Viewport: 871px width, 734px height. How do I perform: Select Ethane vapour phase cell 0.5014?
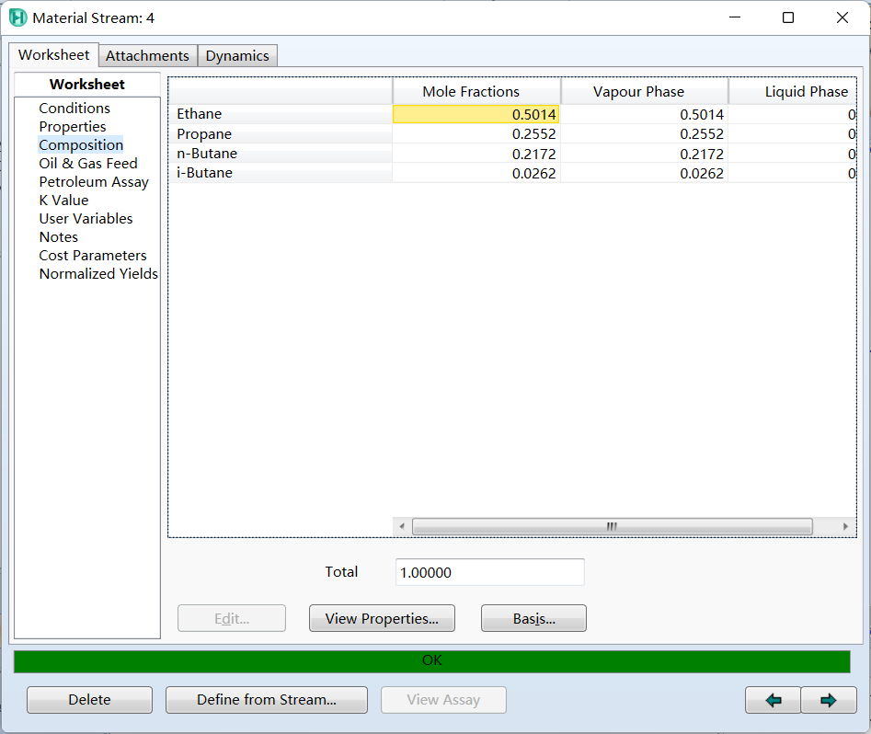point(645,114)
